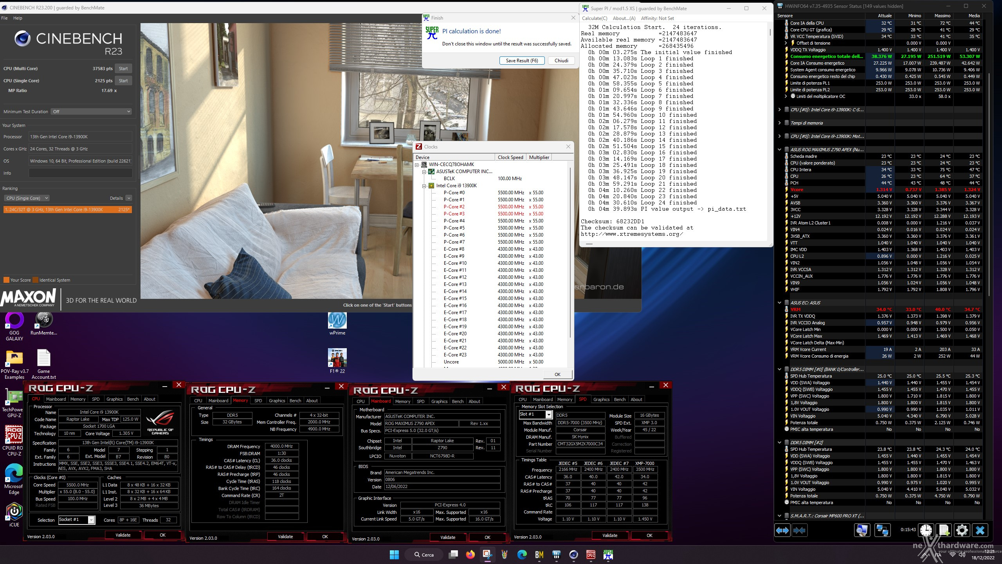Switch to About tab in CPU-Z Mainboard window
Image resolution: width=1002 pixels, height=564 pixels.
tap(474, 401)
